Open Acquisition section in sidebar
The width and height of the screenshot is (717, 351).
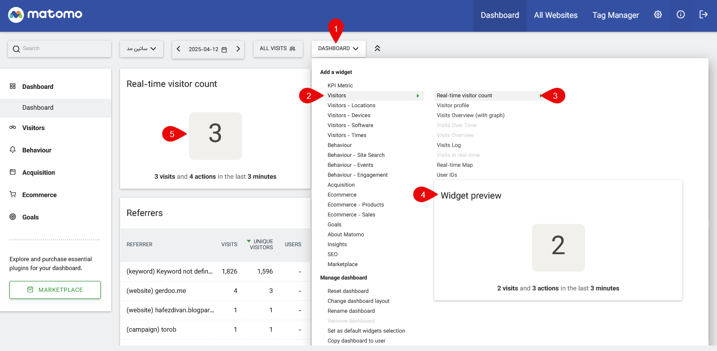[39, 172]
